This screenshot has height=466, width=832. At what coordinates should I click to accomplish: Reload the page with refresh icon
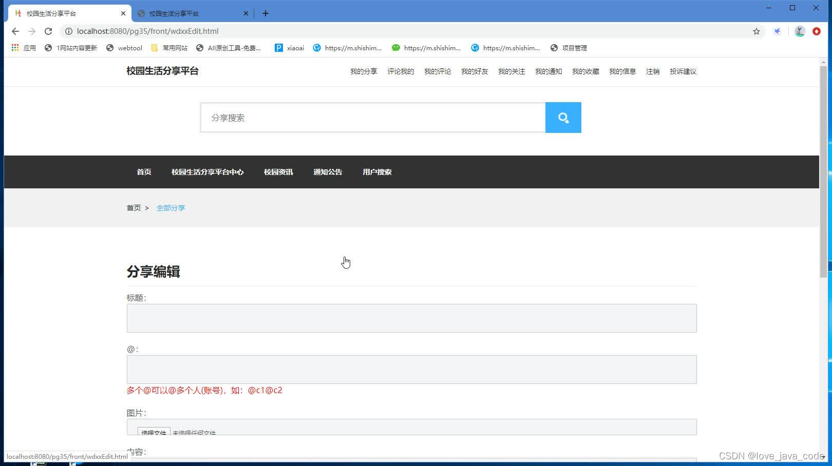click(48, 31)
